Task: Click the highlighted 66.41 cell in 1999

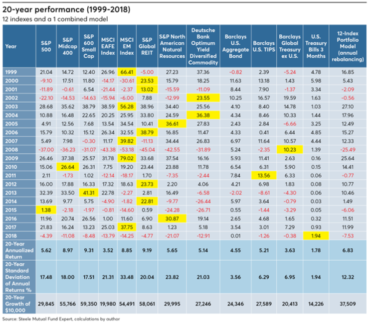Action: pos(127,72)
